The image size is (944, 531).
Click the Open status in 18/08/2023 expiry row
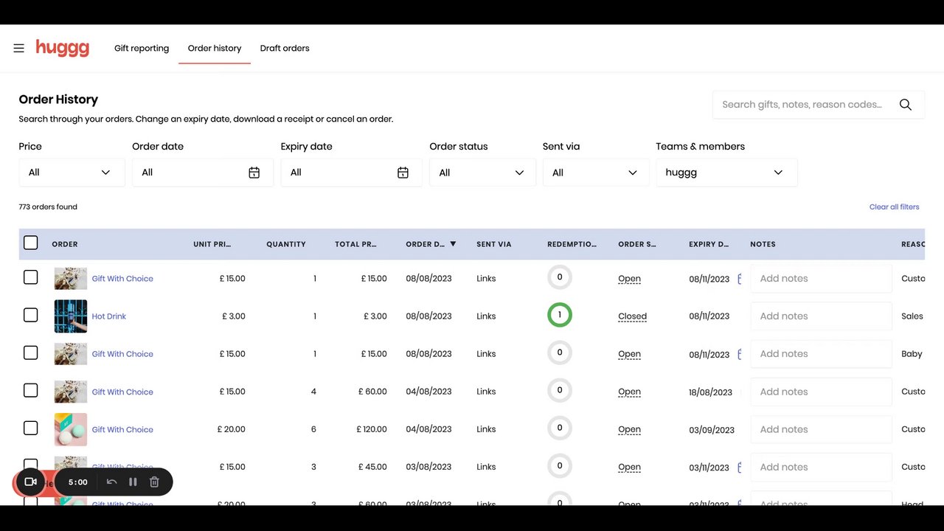629,392
